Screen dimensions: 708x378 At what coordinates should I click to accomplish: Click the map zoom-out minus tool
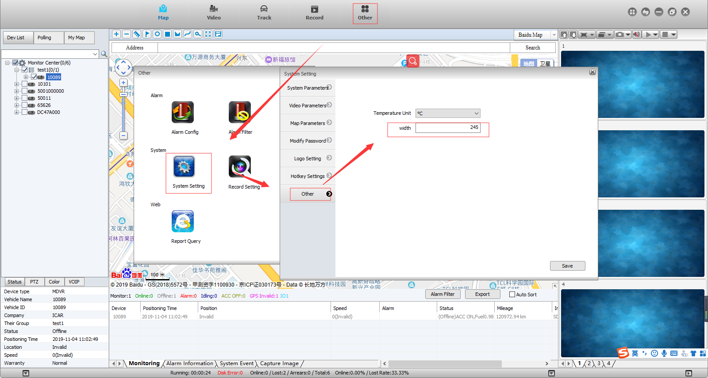click(x=127, y=34)
